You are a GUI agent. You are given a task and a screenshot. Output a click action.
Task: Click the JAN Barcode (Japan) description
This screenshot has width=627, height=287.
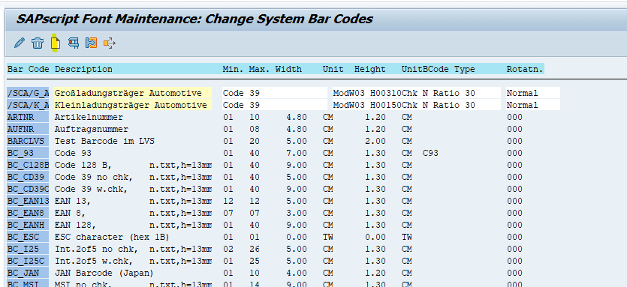104,273
